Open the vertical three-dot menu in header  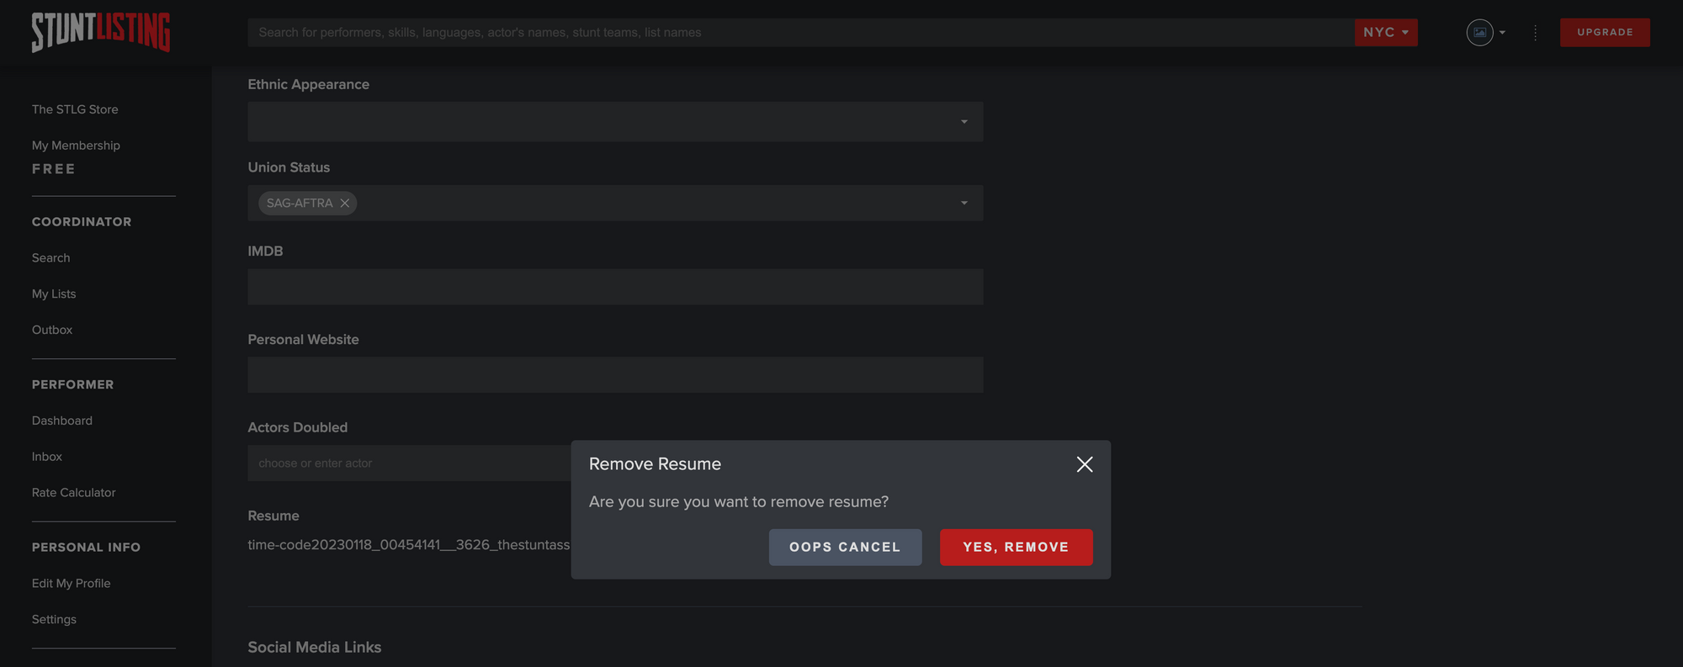coord(1536,32)
